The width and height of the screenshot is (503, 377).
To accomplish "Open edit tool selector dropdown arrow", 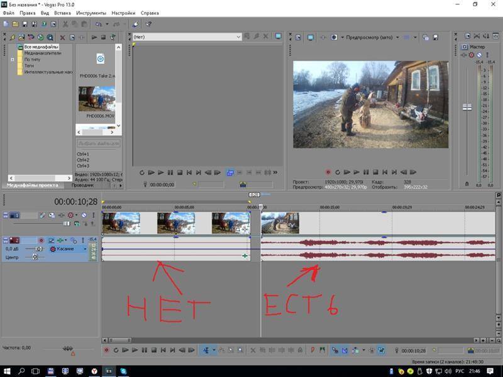I will click(x=214, y=350).
